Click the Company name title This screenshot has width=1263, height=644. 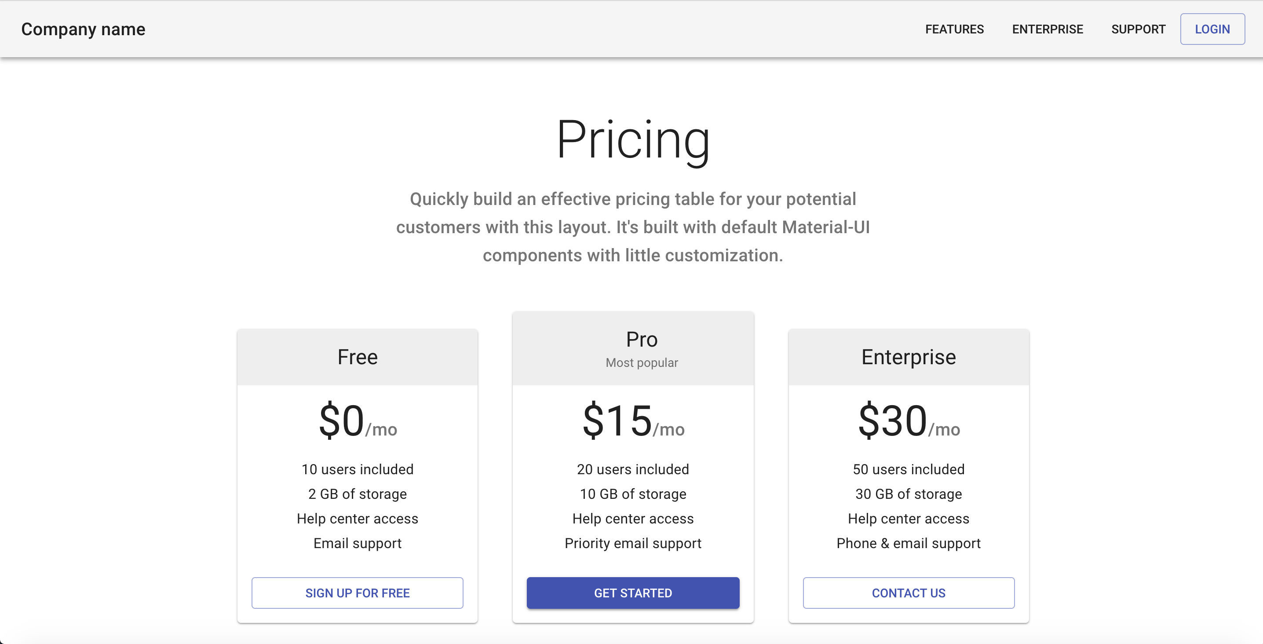84,29
